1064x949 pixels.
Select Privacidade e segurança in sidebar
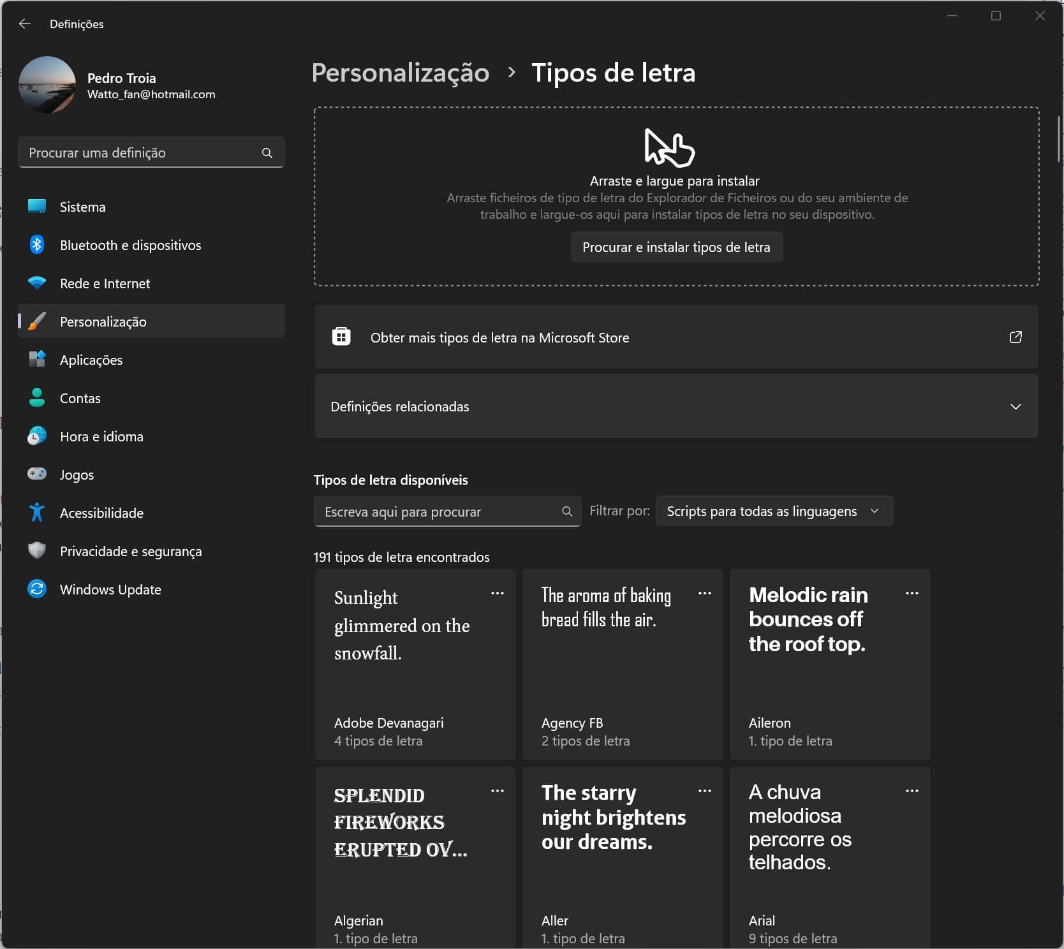[x=131, y=552]
